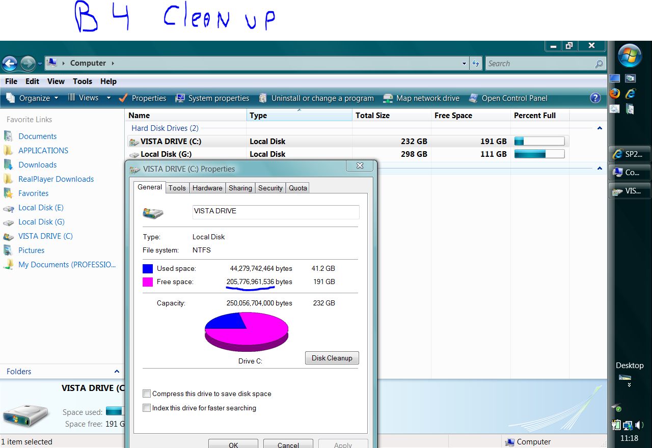Click the large drive icon in details pane

coord(25,416)
